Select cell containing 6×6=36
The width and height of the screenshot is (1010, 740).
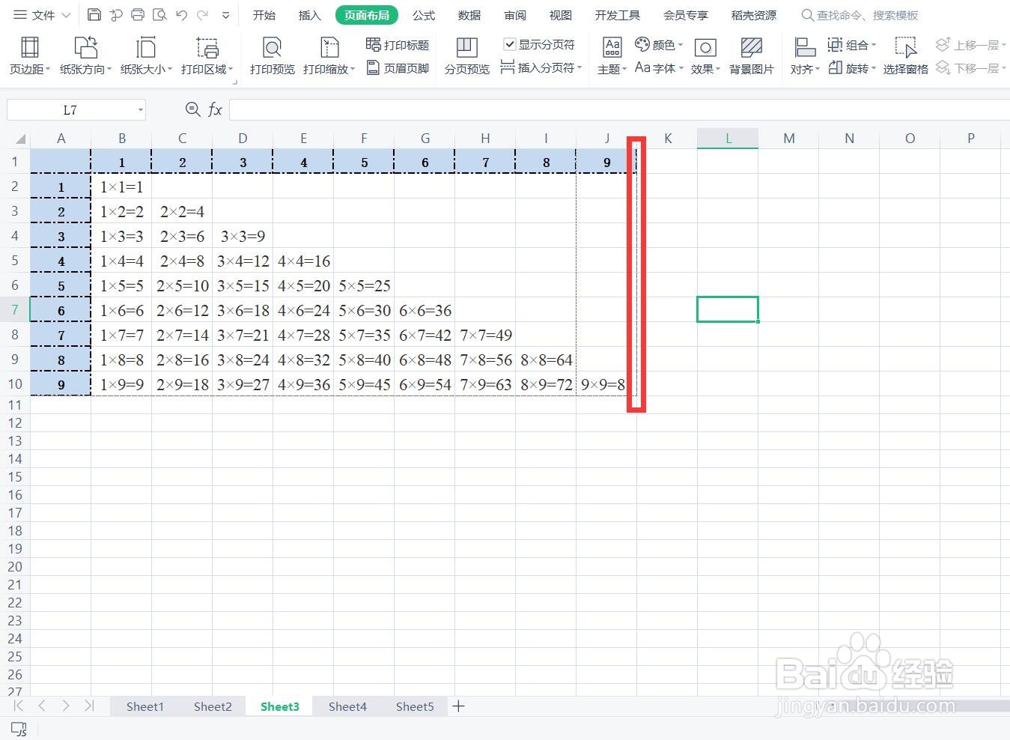(425, 310)
